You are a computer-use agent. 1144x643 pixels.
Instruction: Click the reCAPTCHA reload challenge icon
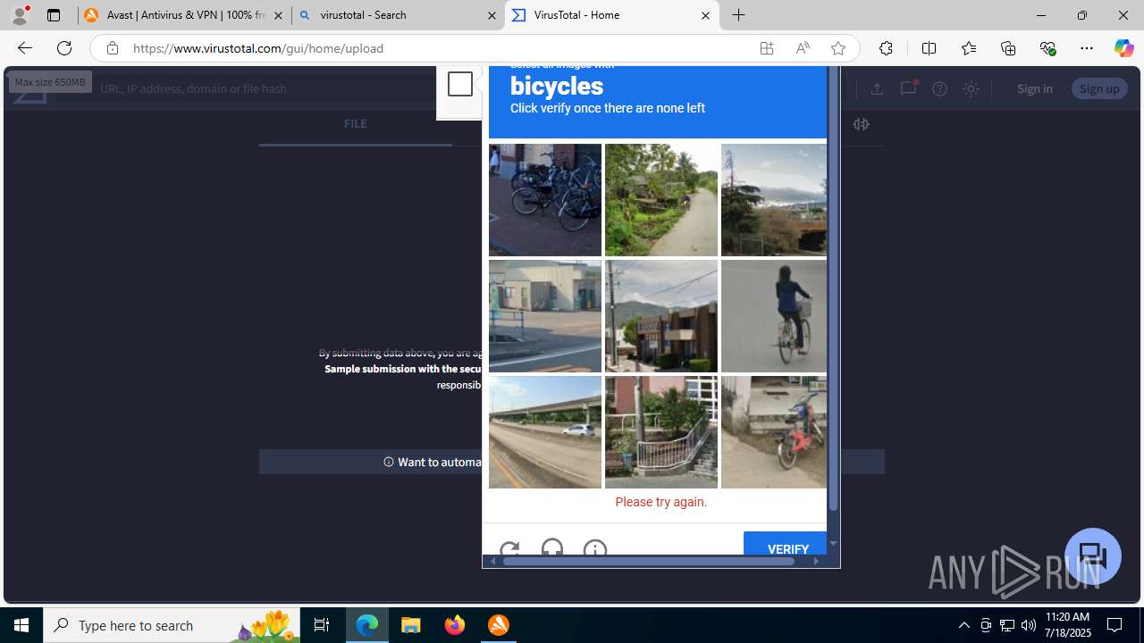click(x=509, y=549)
